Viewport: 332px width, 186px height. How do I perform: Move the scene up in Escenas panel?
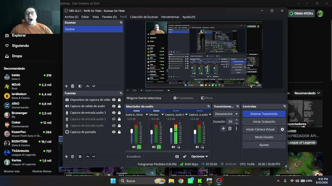tap(88, 86)
